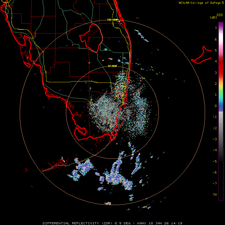The image size is (225, 225).
Task: Click the '5' value on the dB scale
Action: click(x=216, y=50)
